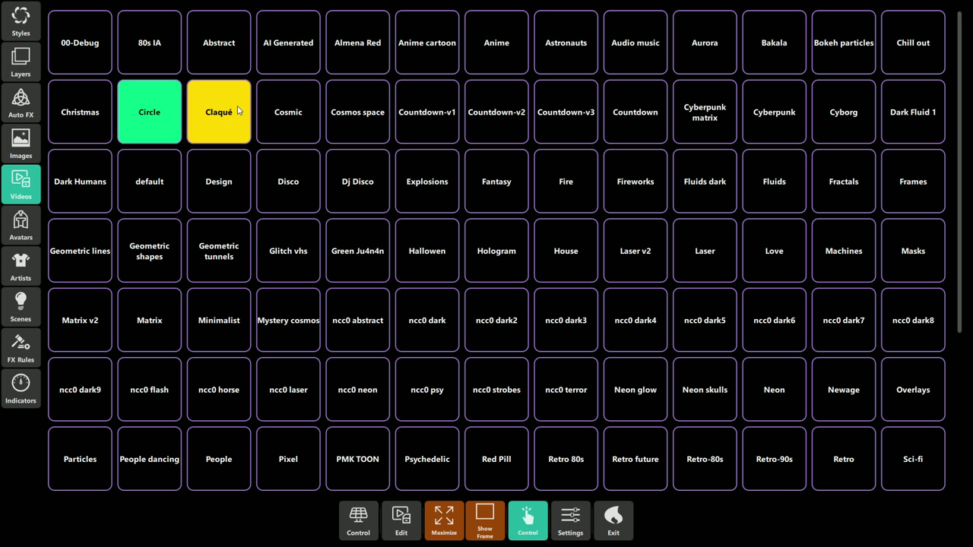Select the Red Pill tile
The width and height of the screenshot is (973, 547).
[x=496, y=459]
